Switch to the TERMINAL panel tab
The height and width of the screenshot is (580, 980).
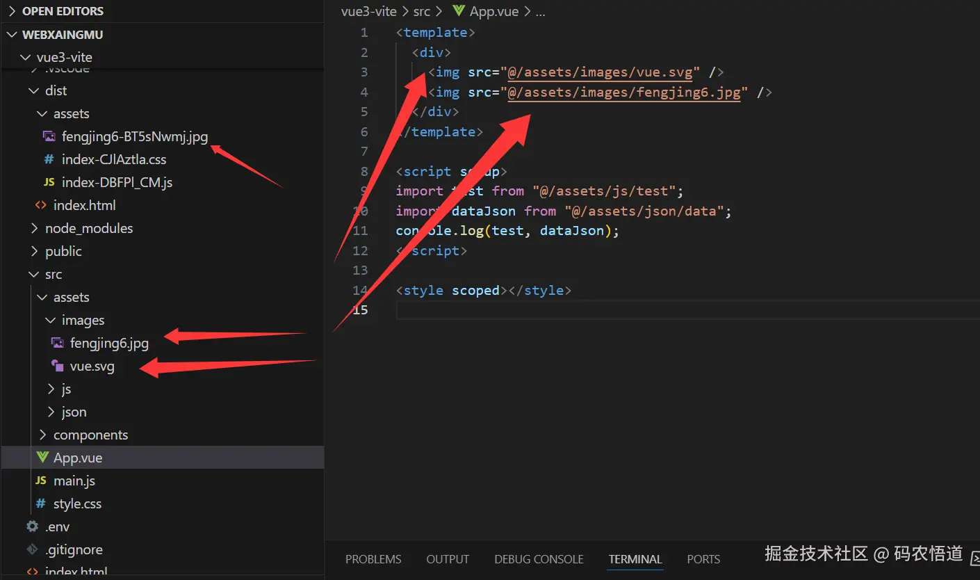635,560
